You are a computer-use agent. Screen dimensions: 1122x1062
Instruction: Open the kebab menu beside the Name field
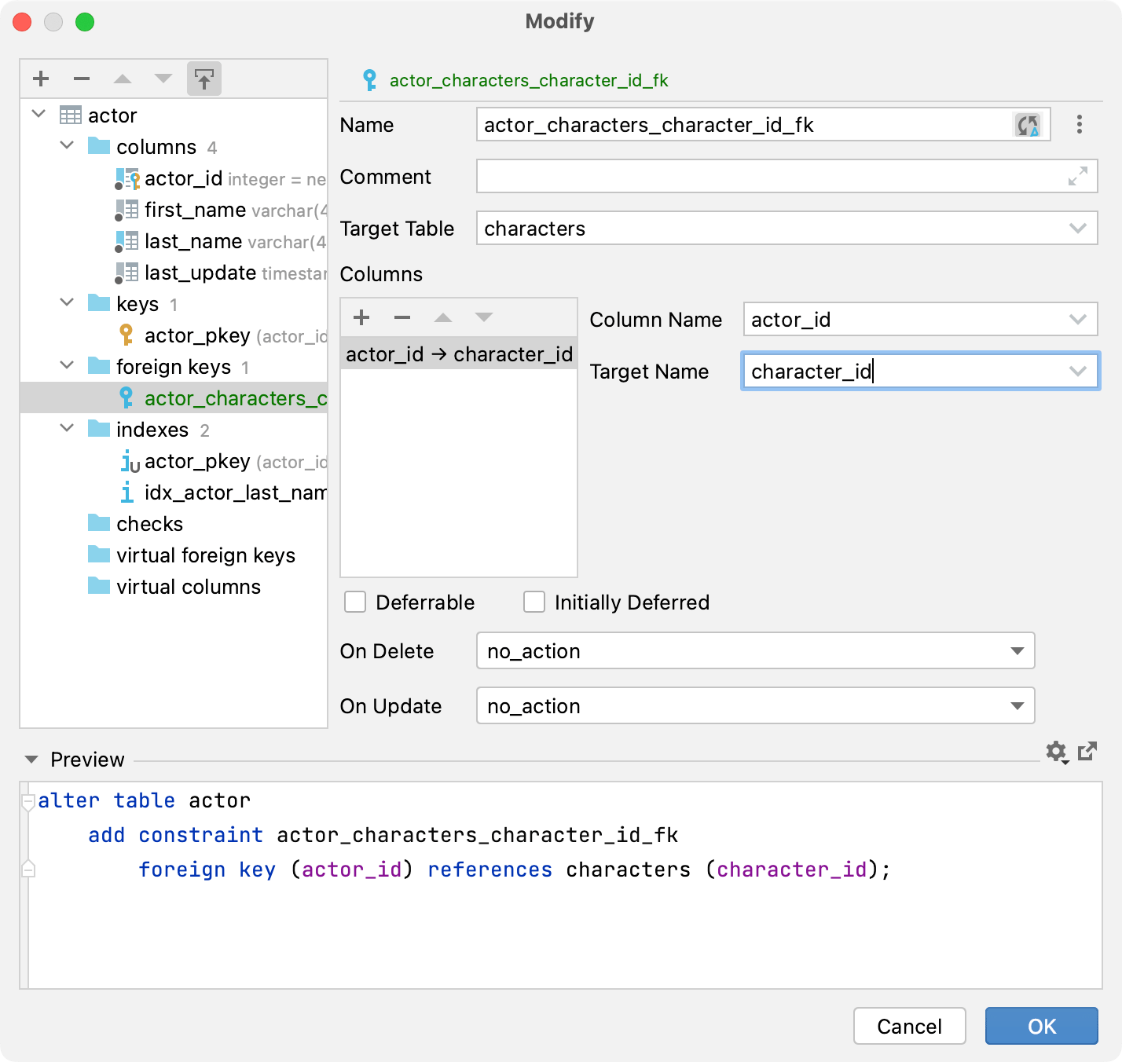tap(1080, 125)
